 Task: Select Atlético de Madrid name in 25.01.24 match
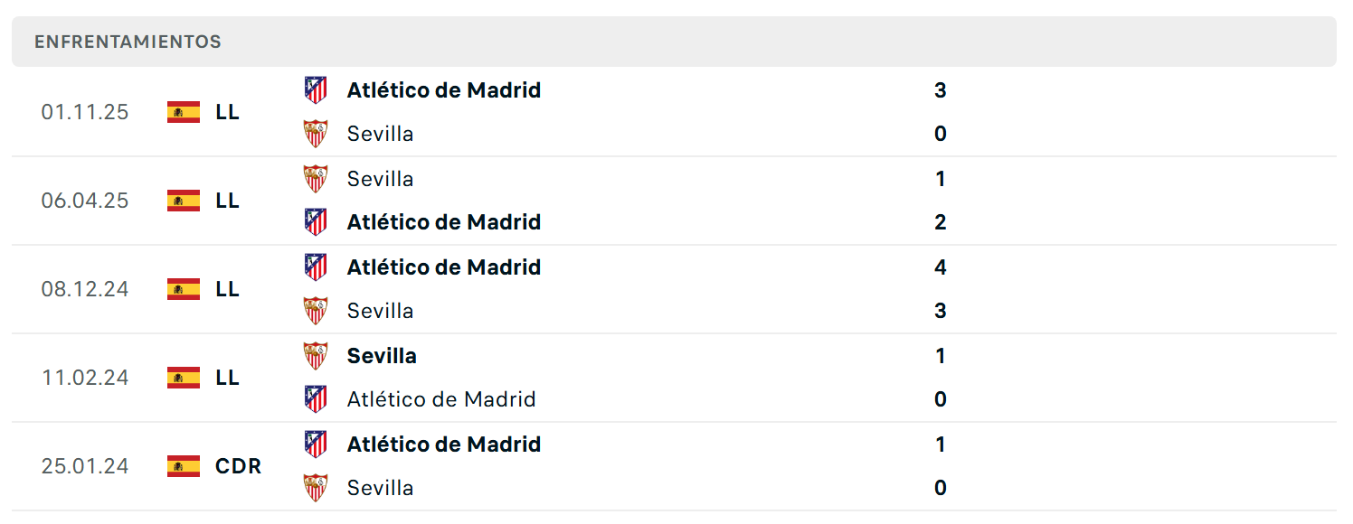click(x=444, y=444)
